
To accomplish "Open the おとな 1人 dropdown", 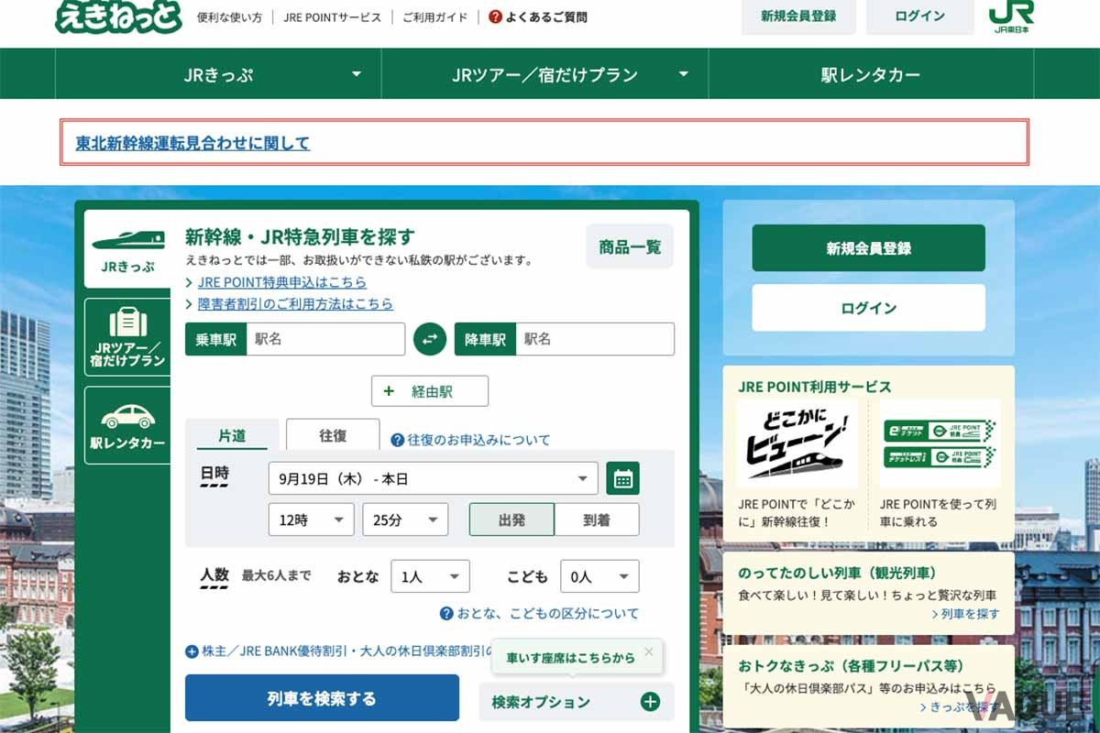I will click(x=430, y=576).
